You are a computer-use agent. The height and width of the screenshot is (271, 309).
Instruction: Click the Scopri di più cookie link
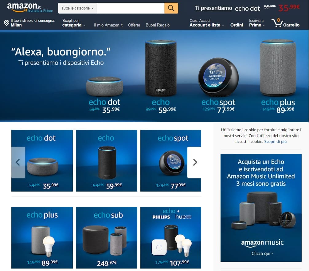pos(275,141)
